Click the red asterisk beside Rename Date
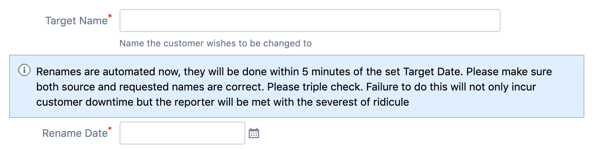The width and height of the screenshot is (595, 149). click(110, 129)
